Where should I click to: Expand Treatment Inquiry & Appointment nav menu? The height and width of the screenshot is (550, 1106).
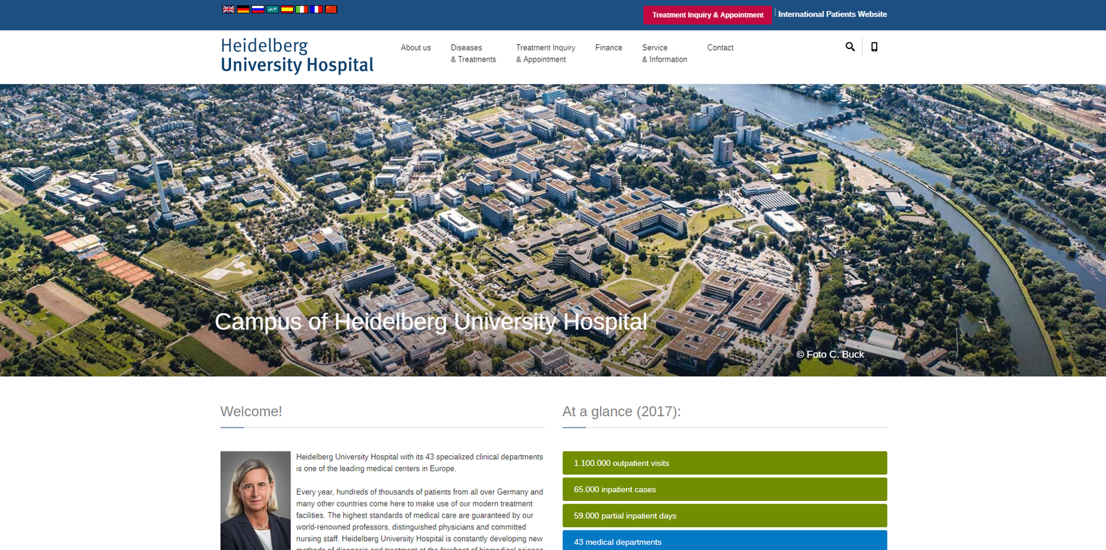(x=545, y=53)
